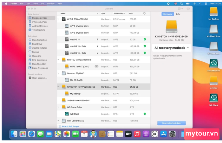
Task: Open Android Devices section
Action: [40, 26]
